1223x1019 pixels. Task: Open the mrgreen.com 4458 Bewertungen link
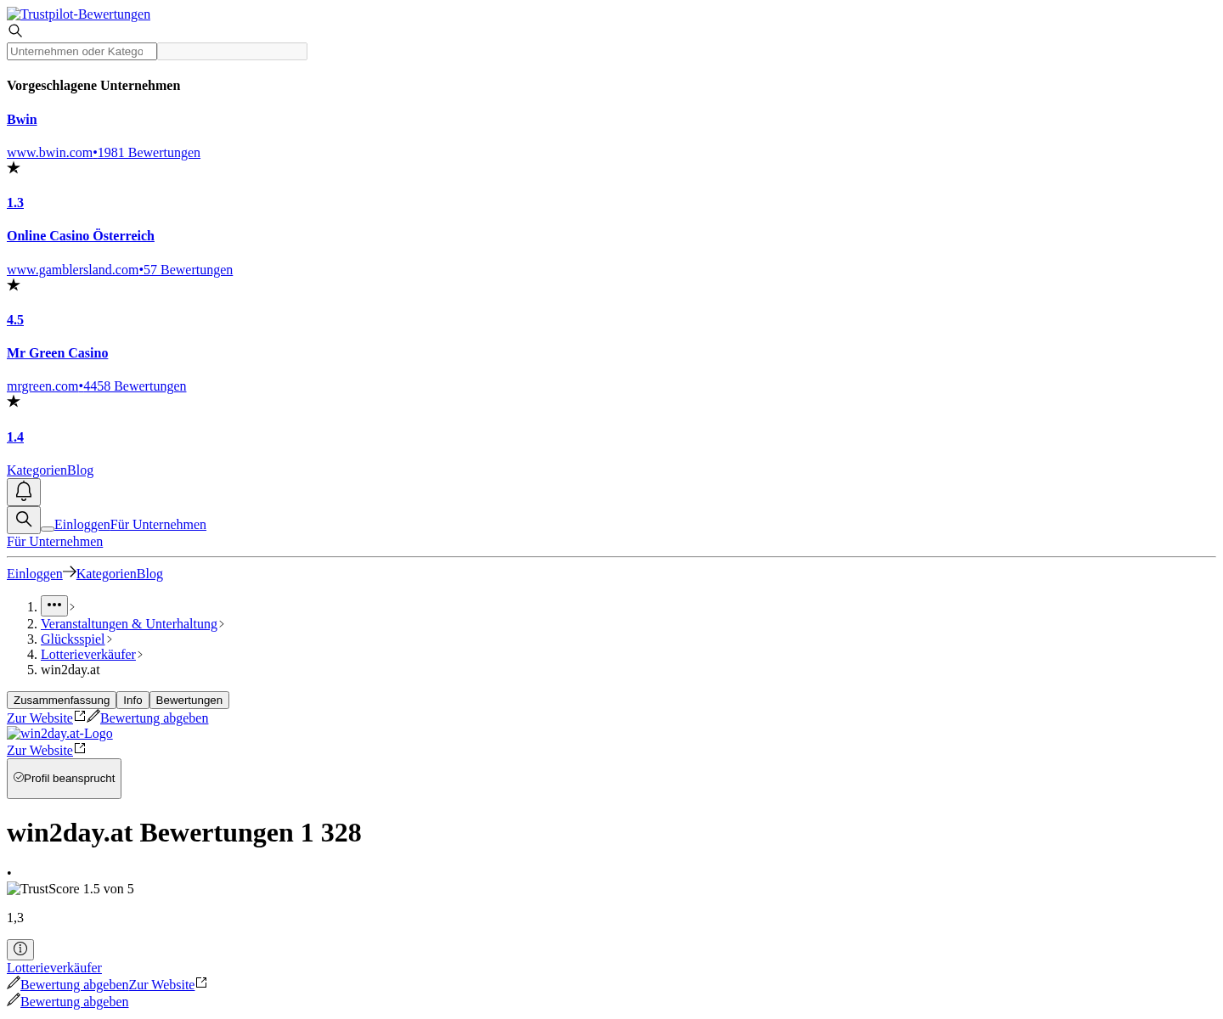click(x=97, y=386)
